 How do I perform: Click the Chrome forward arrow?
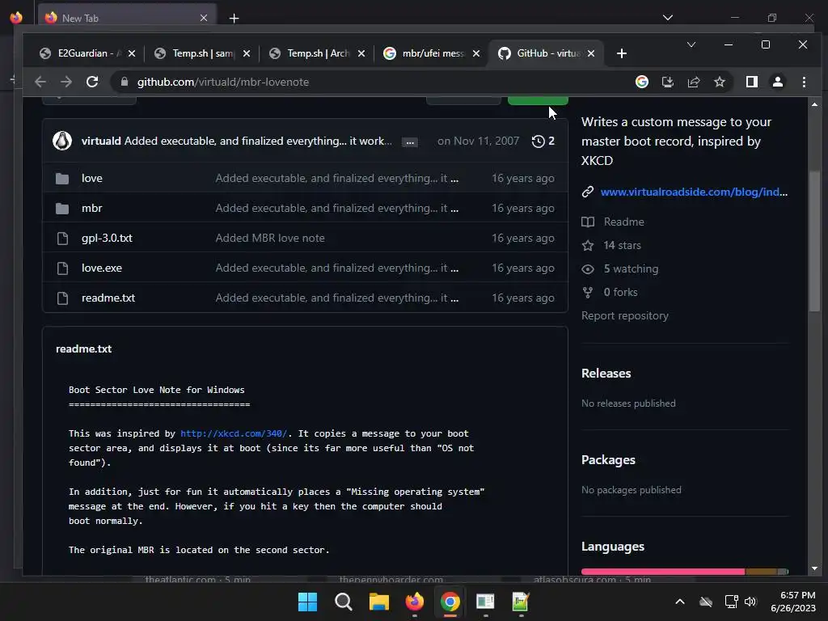[66, 82]
